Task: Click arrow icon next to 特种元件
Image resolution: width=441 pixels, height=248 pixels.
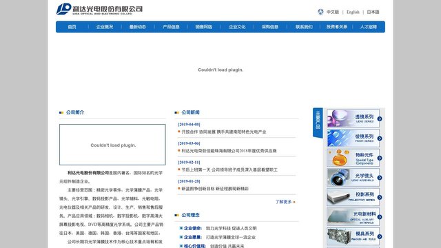Action: (380, 158)
